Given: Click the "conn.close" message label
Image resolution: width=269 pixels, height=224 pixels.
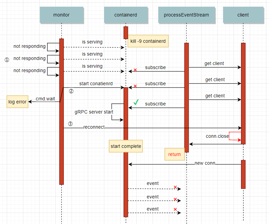Looking at the screenshot, I should coord(217,136).
